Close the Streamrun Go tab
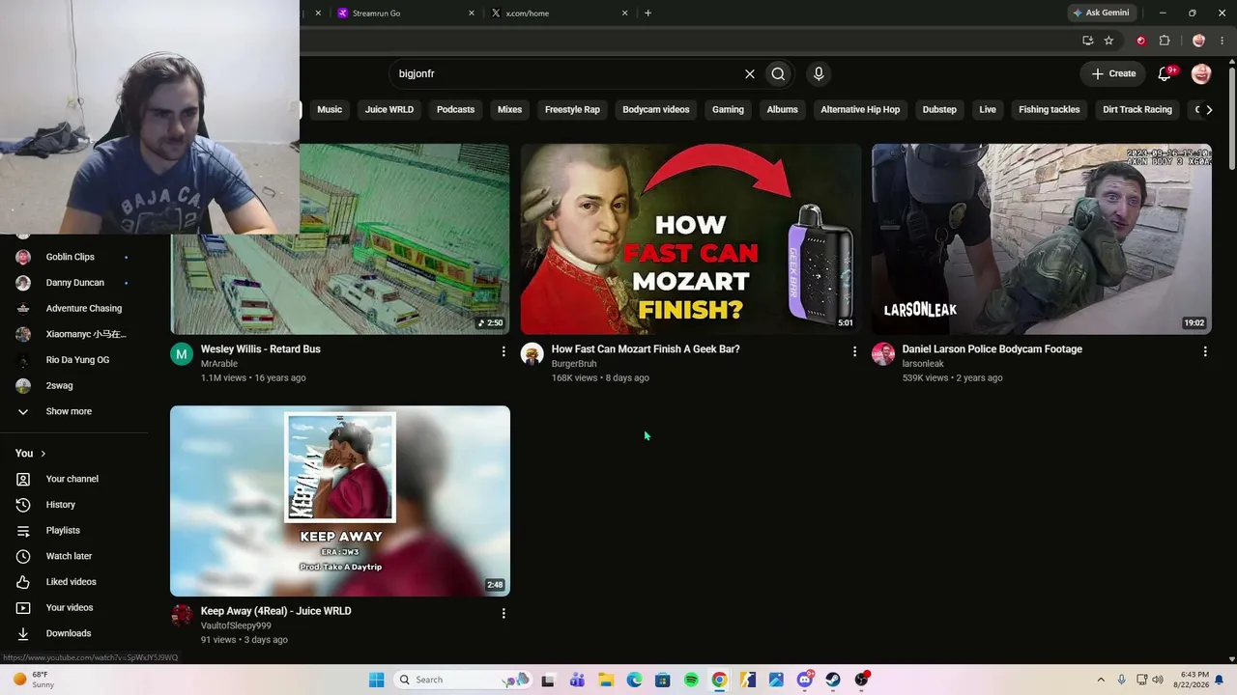 [472, 14]
